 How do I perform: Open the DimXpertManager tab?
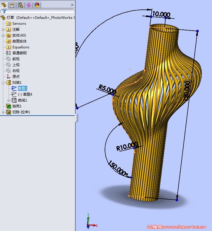click(29, 5)
